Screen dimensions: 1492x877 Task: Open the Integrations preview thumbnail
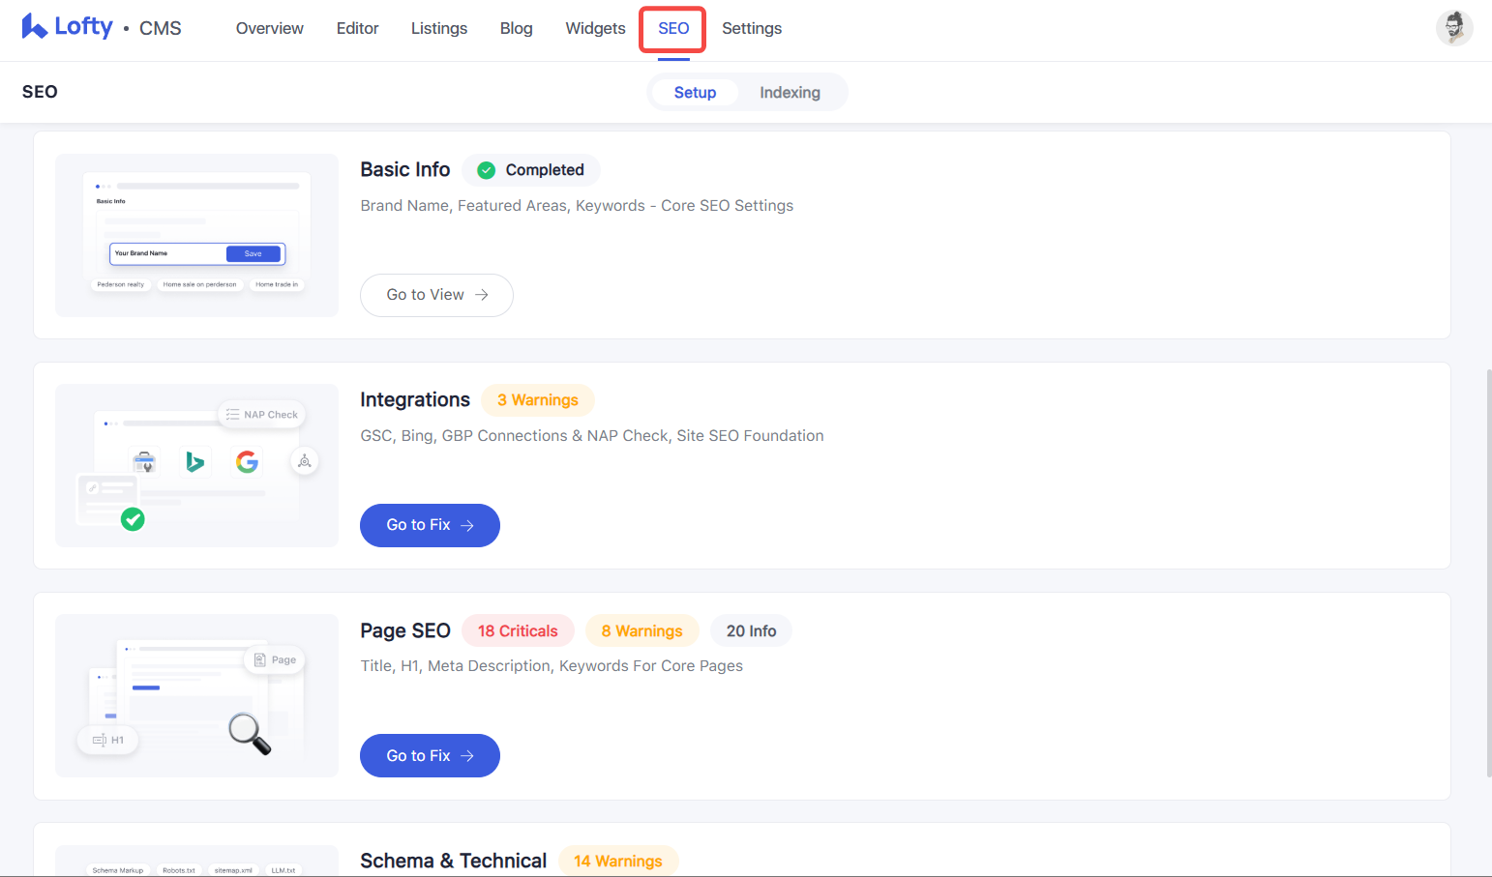pyautogui.click(x=197, y=465)
